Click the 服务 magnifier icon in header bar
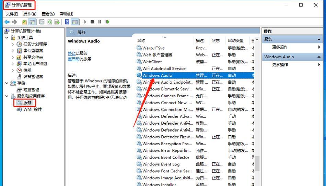This screenshot has width=326, height=186. (72, 32)
